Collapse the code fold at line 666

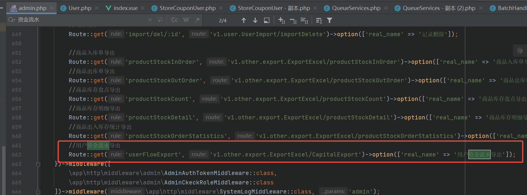tap(38, 192)
